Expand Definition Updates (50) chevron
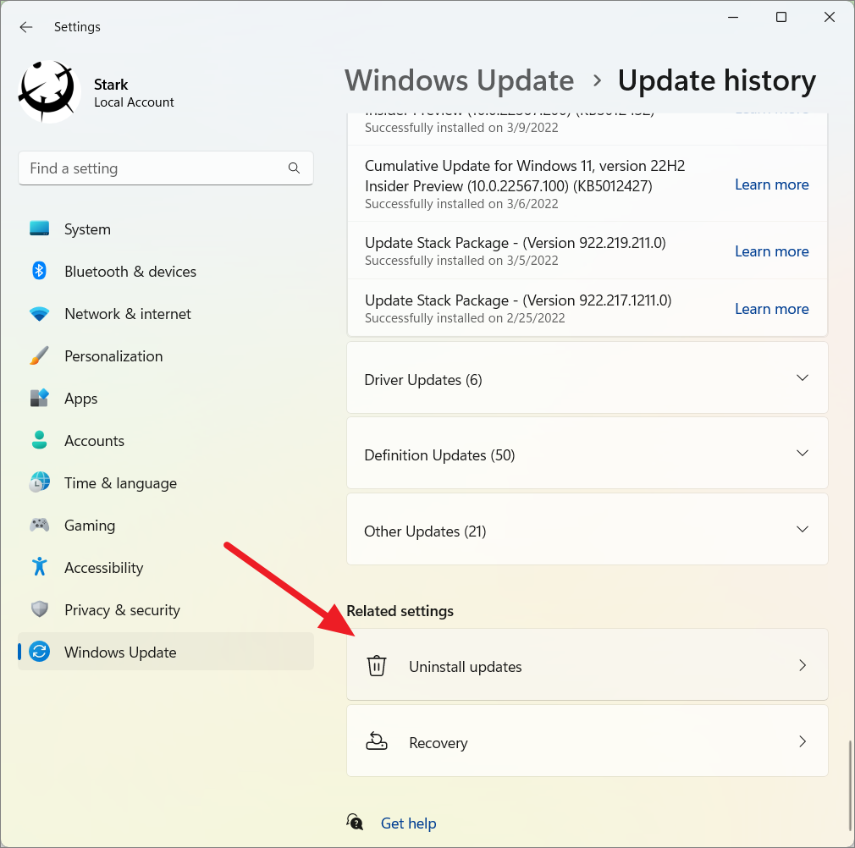The width and height of the screenshot is (855, 848). [x=803, y=453]
